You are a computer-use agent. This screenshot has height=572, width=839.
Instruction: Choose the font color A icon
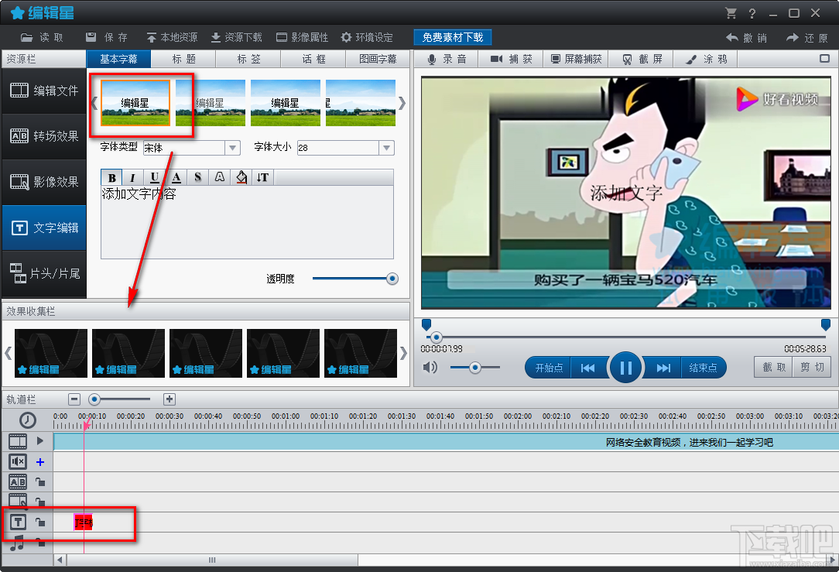coord(176,178)
